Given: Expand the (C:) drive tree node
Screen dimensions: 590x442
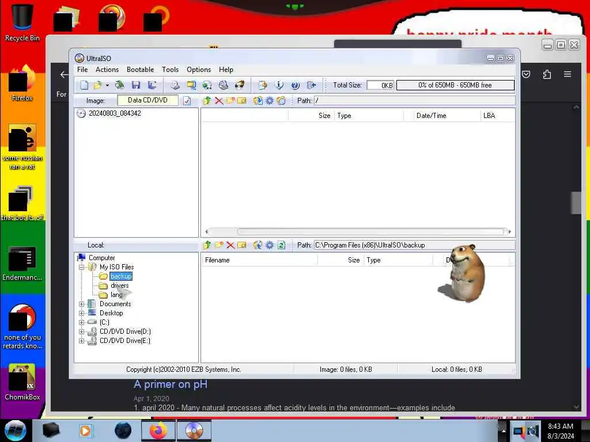Looking at the screenshot, I should tap(81, 322).
